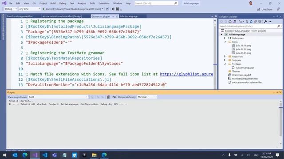
Task: Open the File menu
Action: 11,3
